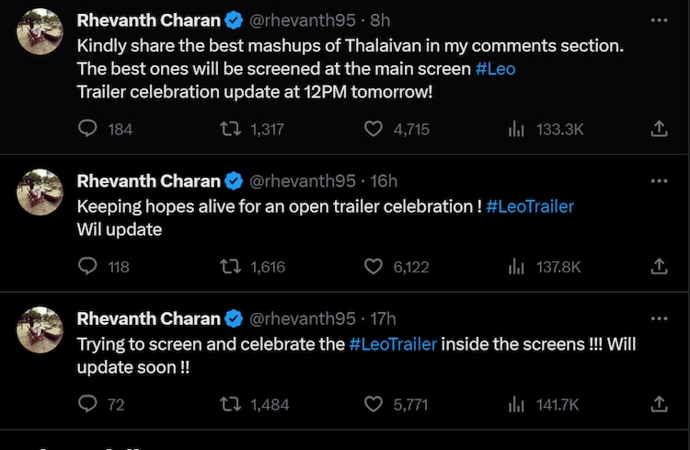690x450 pixels.
Task: Open more options on the 16h tweet
Action: point(659,181)
